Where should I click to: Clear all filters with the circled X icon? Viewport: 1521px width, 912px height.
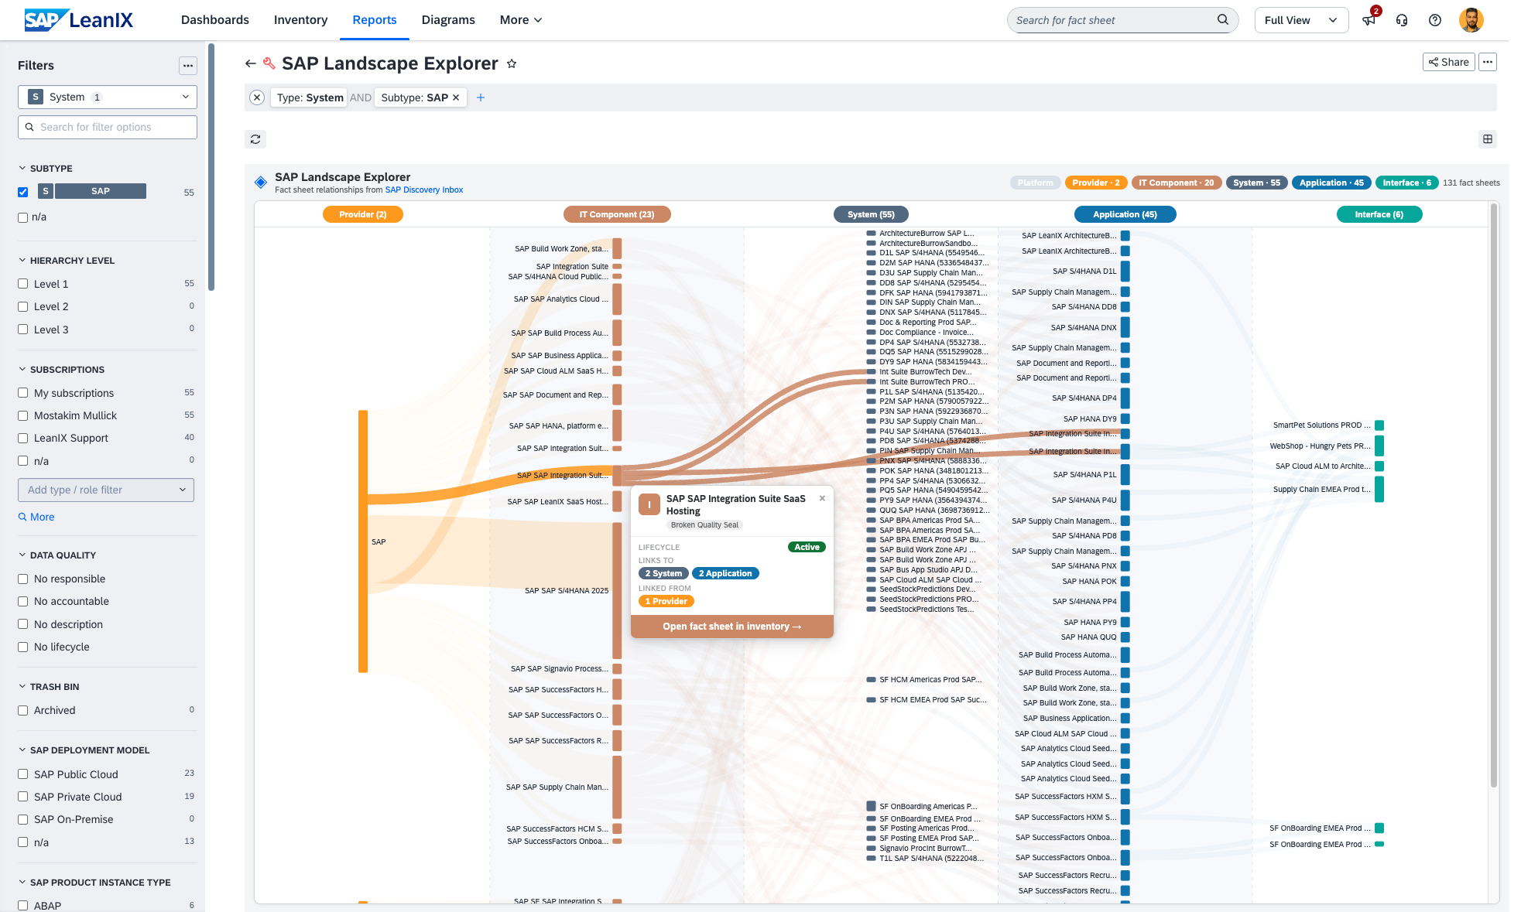pyautogui.click(x=257, y=97)
